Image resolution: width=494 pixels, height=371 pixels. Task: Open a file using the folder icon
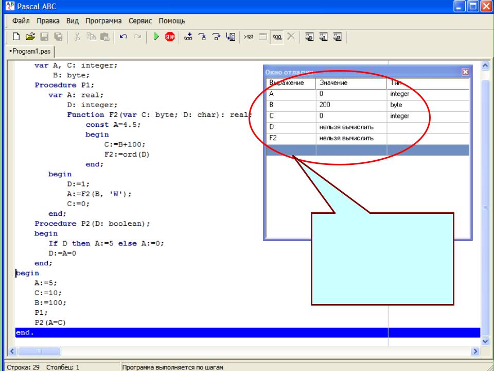point(30,37)
